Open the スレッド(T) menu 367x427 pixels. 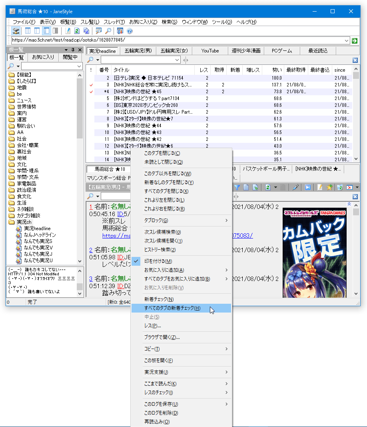[114, 22]
